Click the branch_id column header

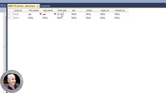(x=121, y=10)
